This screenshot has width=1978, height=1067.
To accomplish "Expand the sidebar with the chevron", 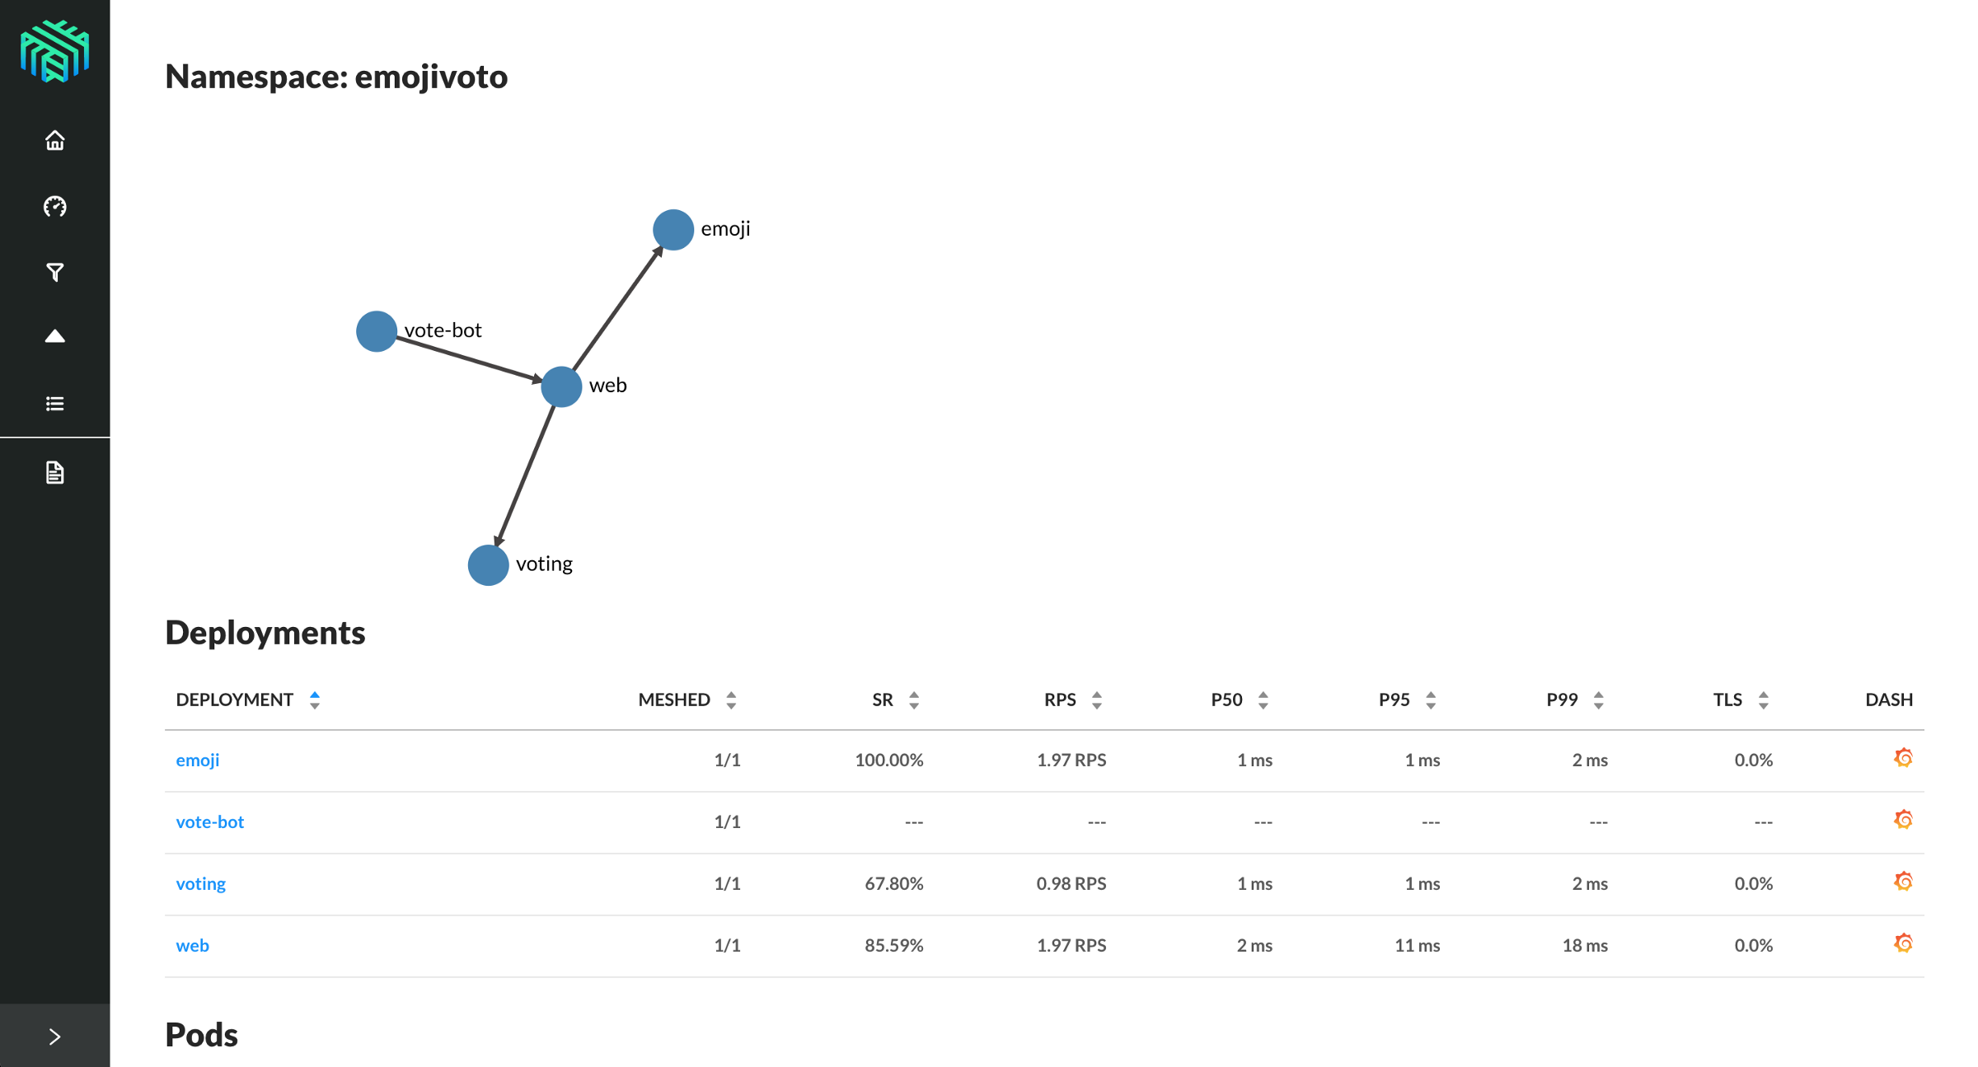I will [54, 1036].
